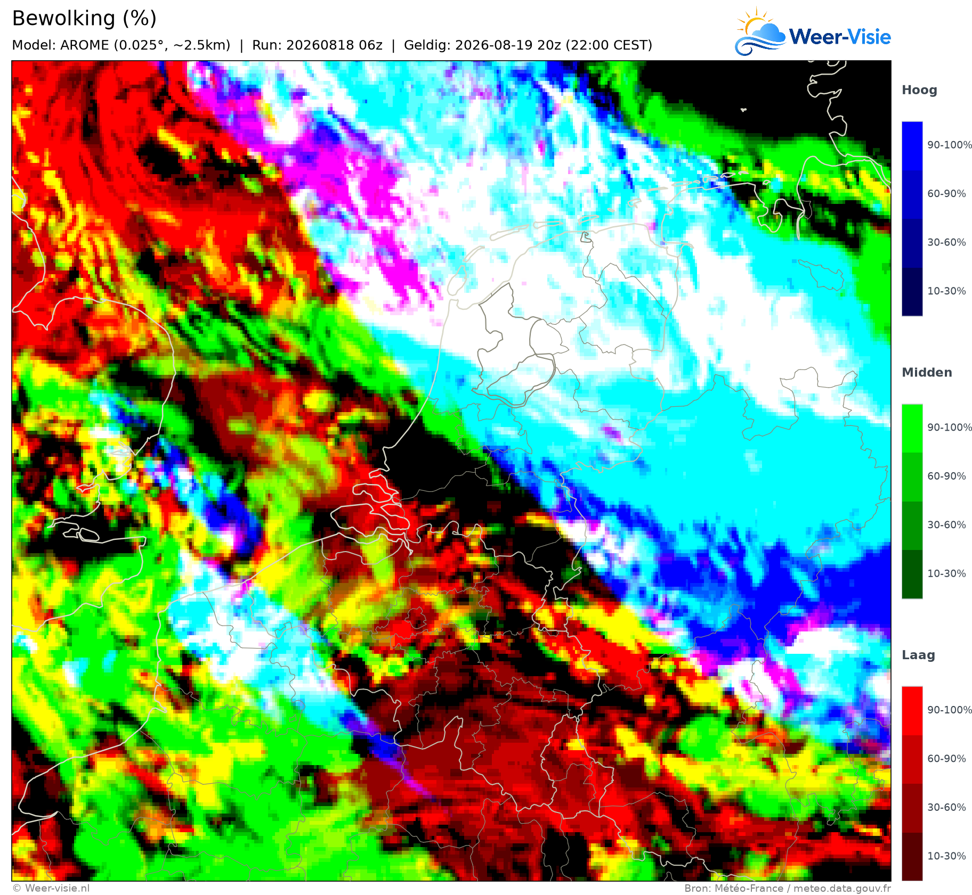Choose the Midden 30-60% green swatch
Viewport: 972px width, 895px height.
[x=912, y=525]
